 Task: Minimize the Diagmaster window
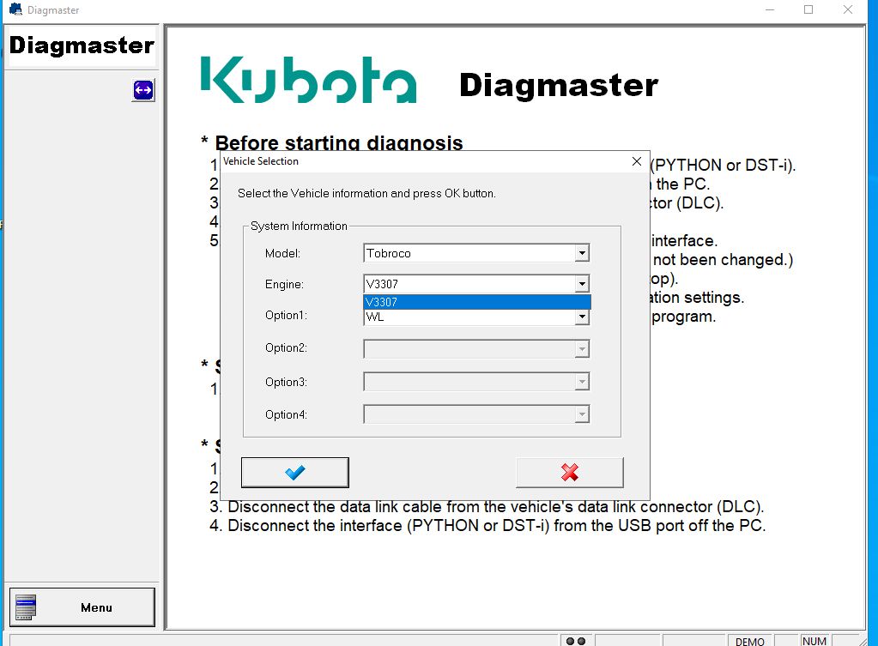click(770, 9)
